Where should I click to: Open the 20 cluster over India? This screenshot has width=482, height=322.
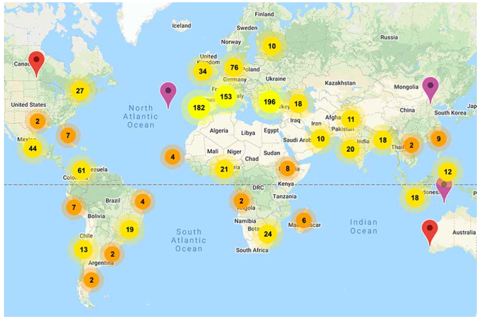[350, 149]
